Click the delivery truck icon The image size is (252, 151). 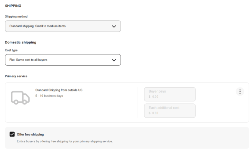pos(20,97)
